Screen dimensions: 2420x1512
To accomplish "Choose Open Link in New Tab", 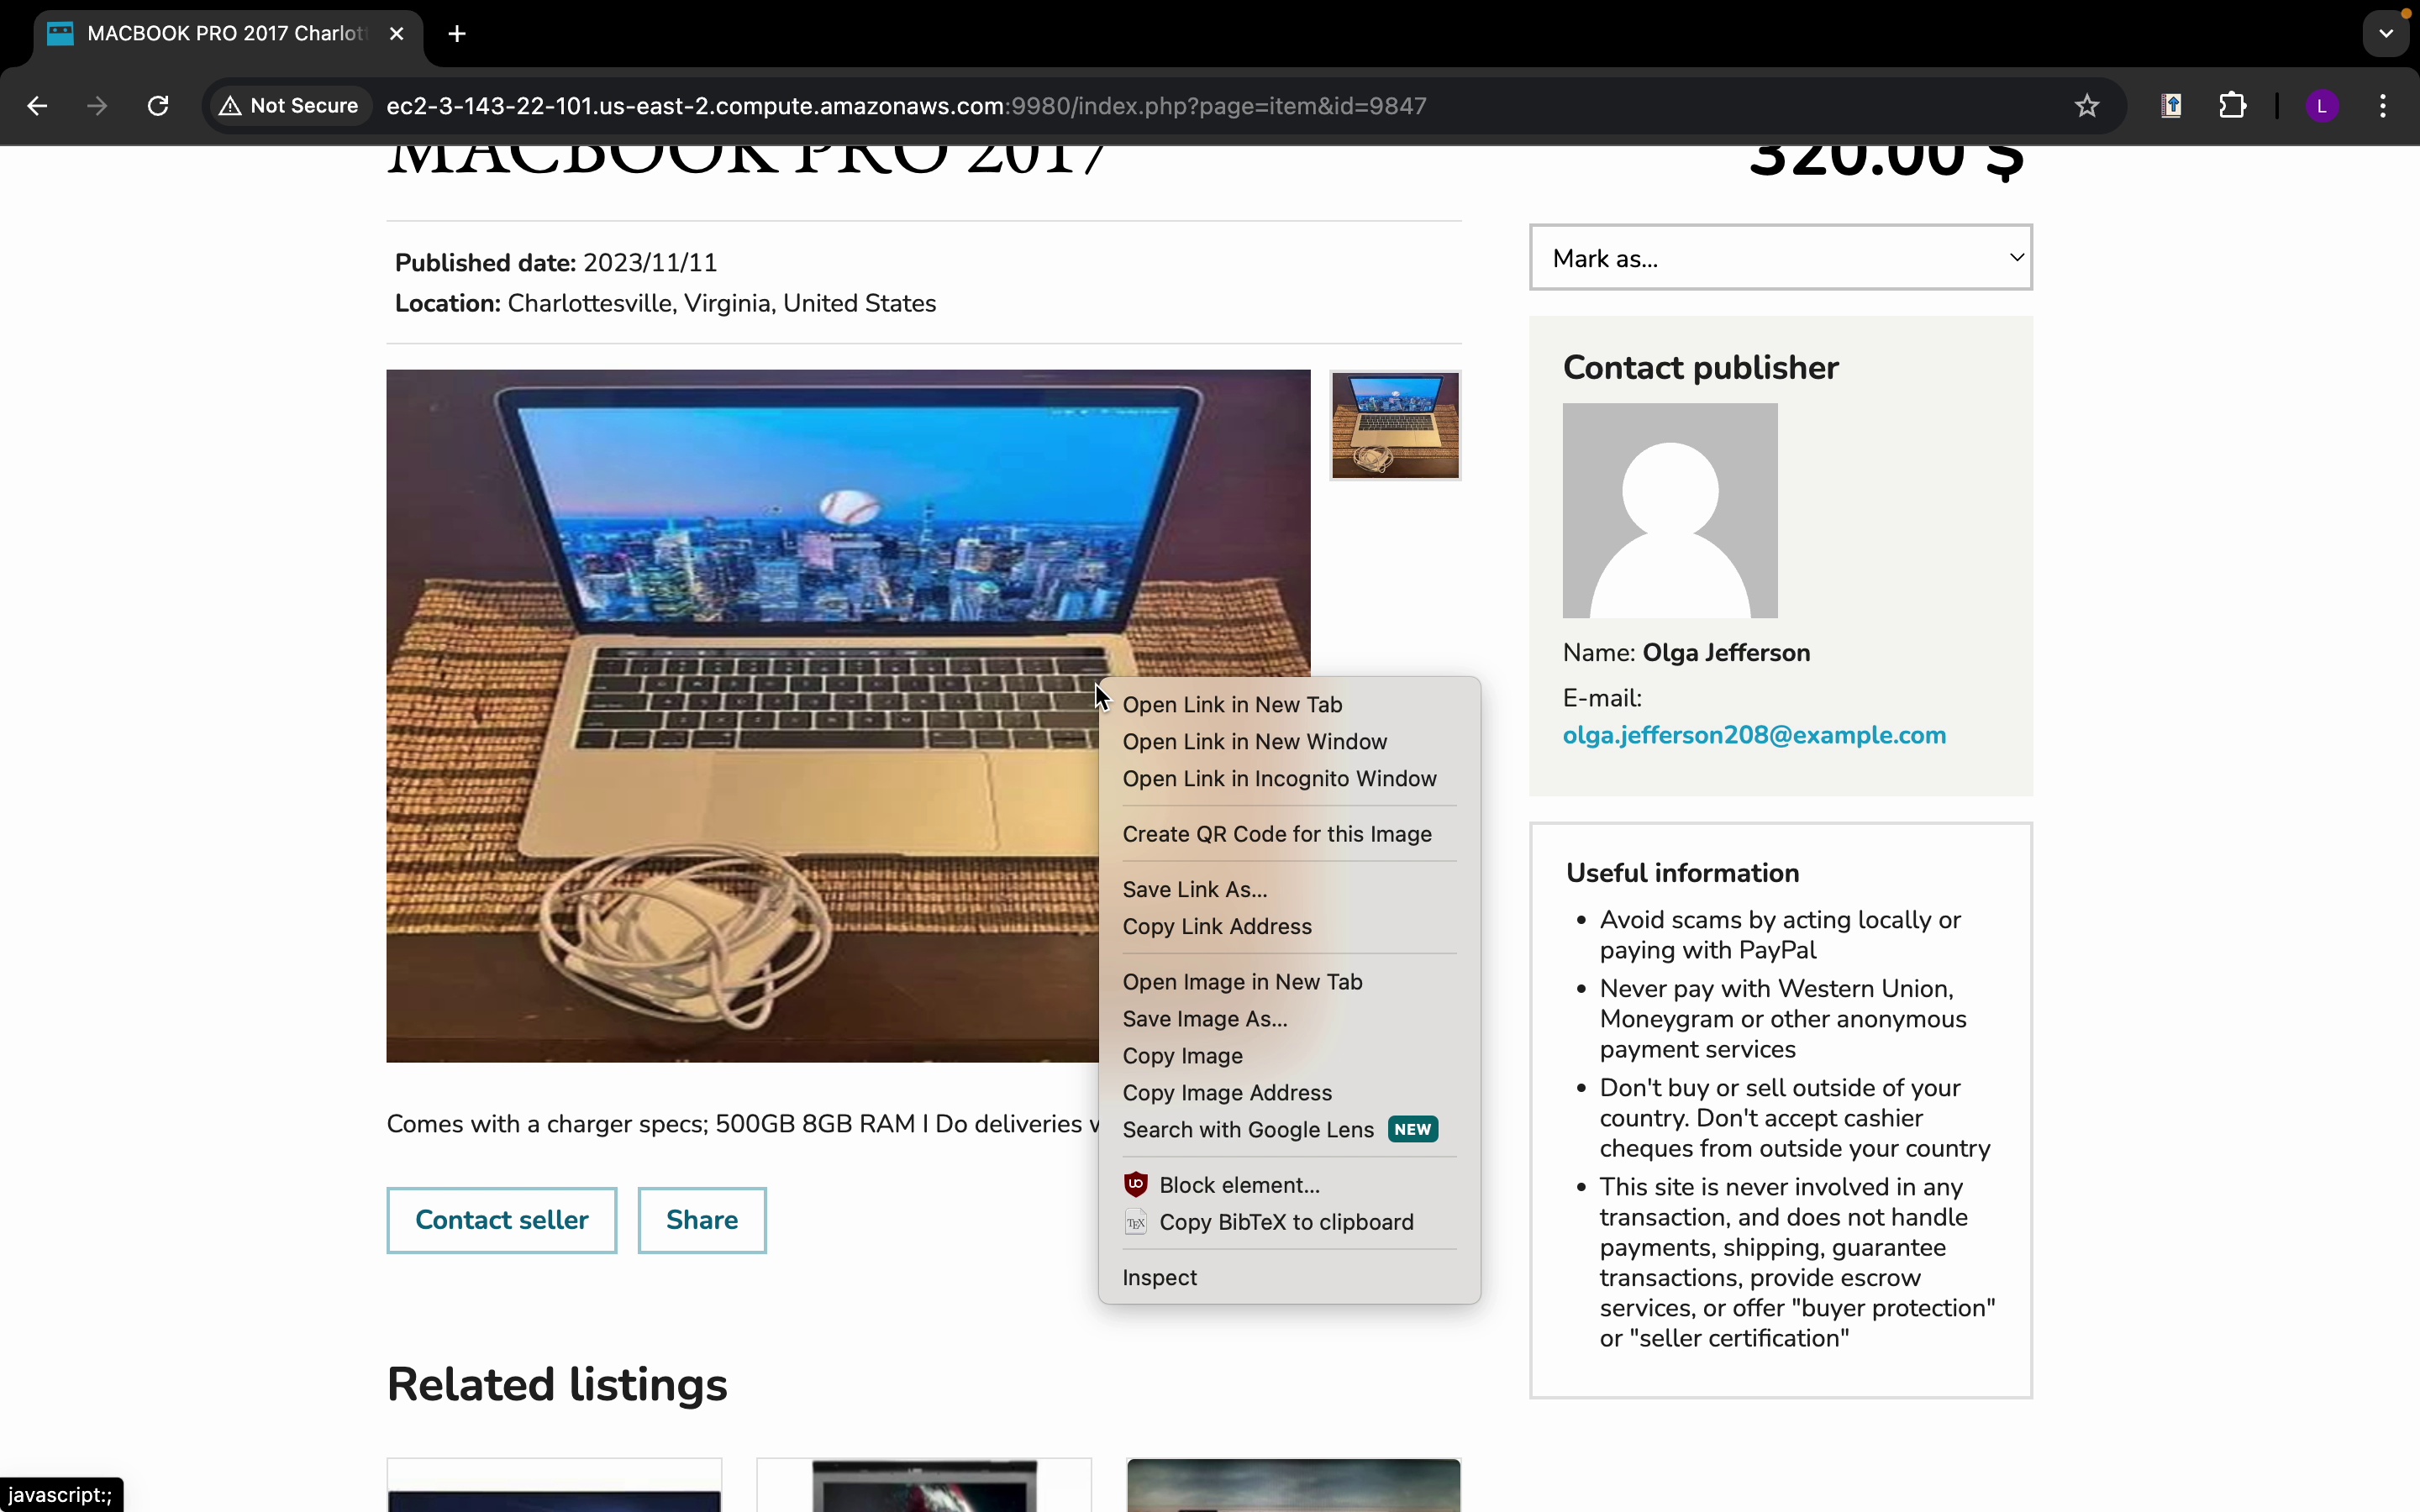I will point(1232,705).
